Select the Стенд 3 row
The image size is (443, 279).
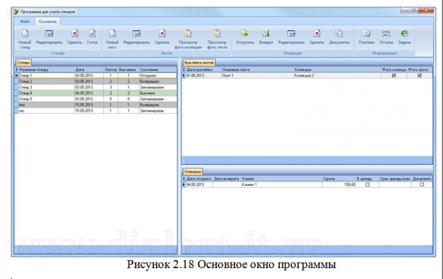point(96,87)
